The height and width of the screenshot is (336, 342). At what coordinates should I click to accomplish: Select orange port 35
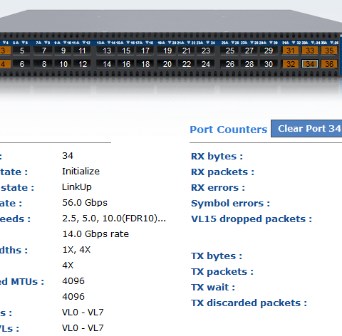coord(329,51)
